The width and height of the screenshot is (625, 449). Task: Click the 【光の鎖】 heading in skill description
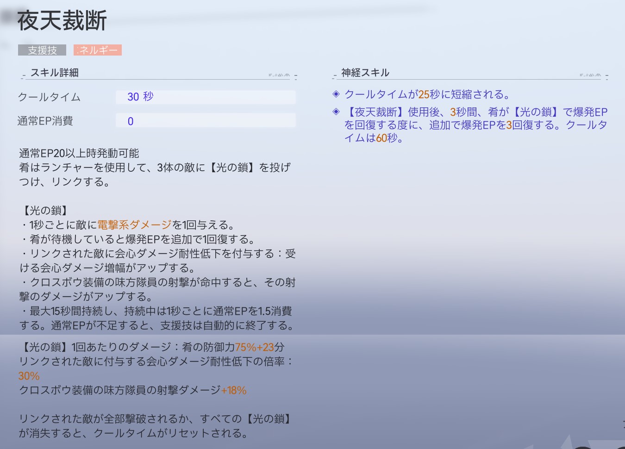click(45, 211)
